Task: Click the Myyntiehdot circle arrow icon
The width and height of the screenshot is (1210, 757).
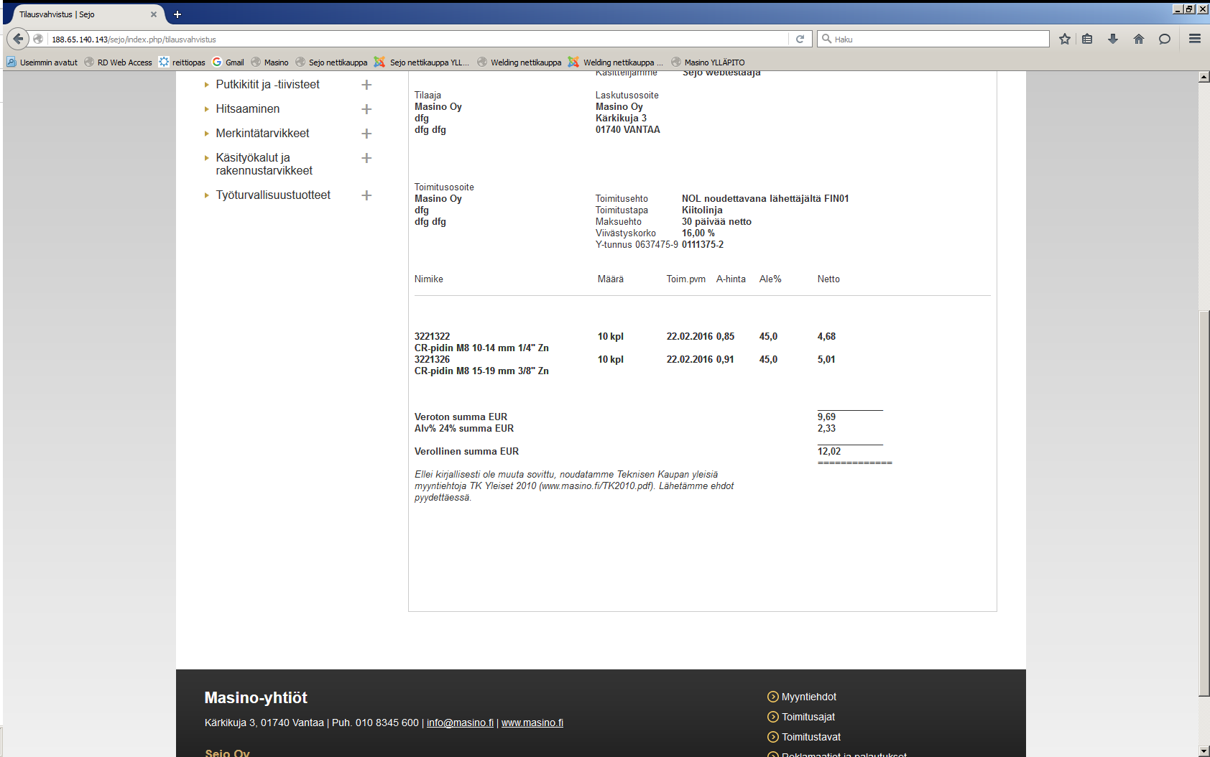Action: (x=773, y=697)
